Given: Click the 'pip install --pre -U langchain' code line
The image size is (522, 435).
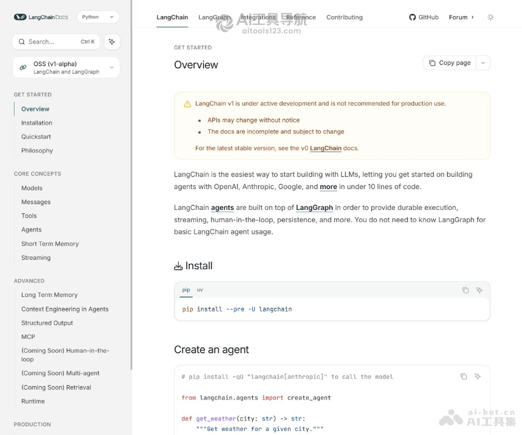Looking at the screenshot, I should click(237, 309).
